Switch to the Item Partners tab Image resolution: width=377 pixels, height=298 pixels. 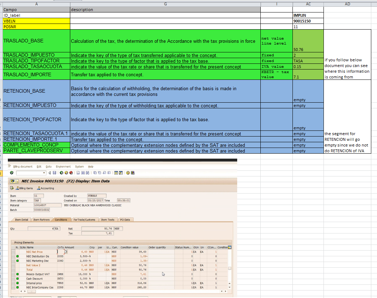42,220
